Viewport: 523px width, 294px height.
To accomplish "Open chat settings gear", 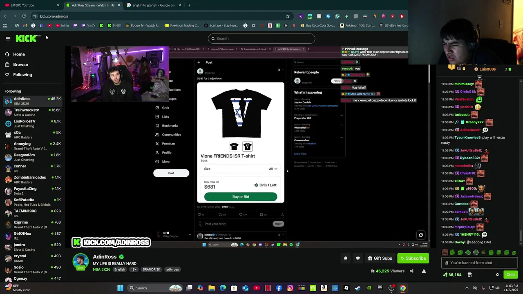I will [x=497, y=275].
